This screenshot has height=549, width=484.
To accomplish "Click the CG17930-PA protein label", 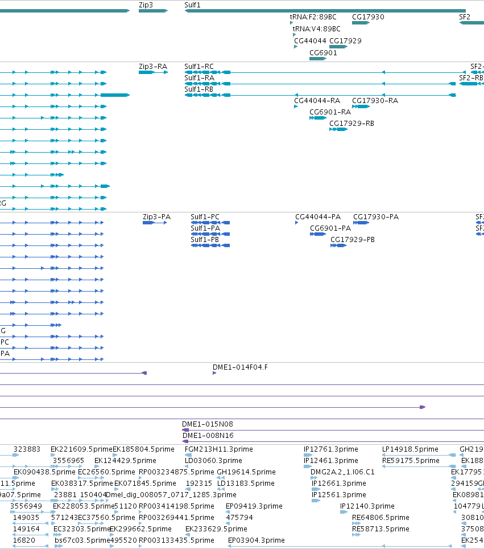I will coord(376,217).
